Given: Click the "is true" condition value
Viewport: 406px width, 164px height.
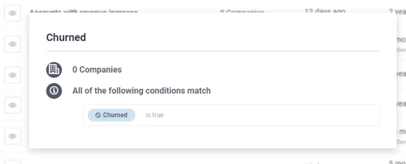Looking at the screenshot, I should (155, 115).
